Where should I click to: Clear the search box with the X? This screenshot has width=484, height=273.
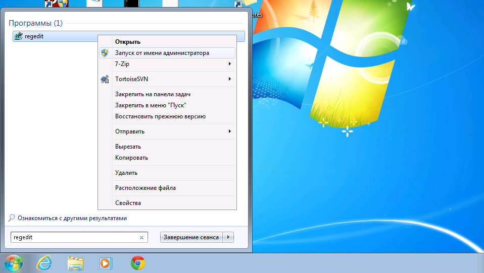[141, 237]
